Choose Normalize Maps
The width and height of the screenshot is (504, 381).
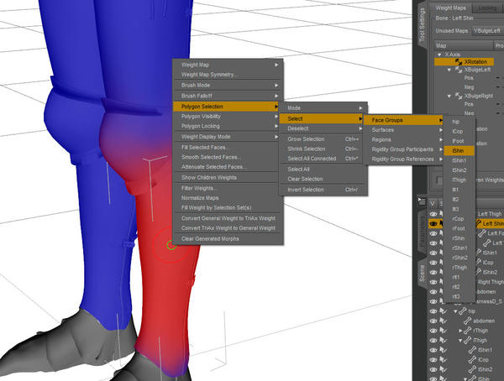[x=228, y=198]
